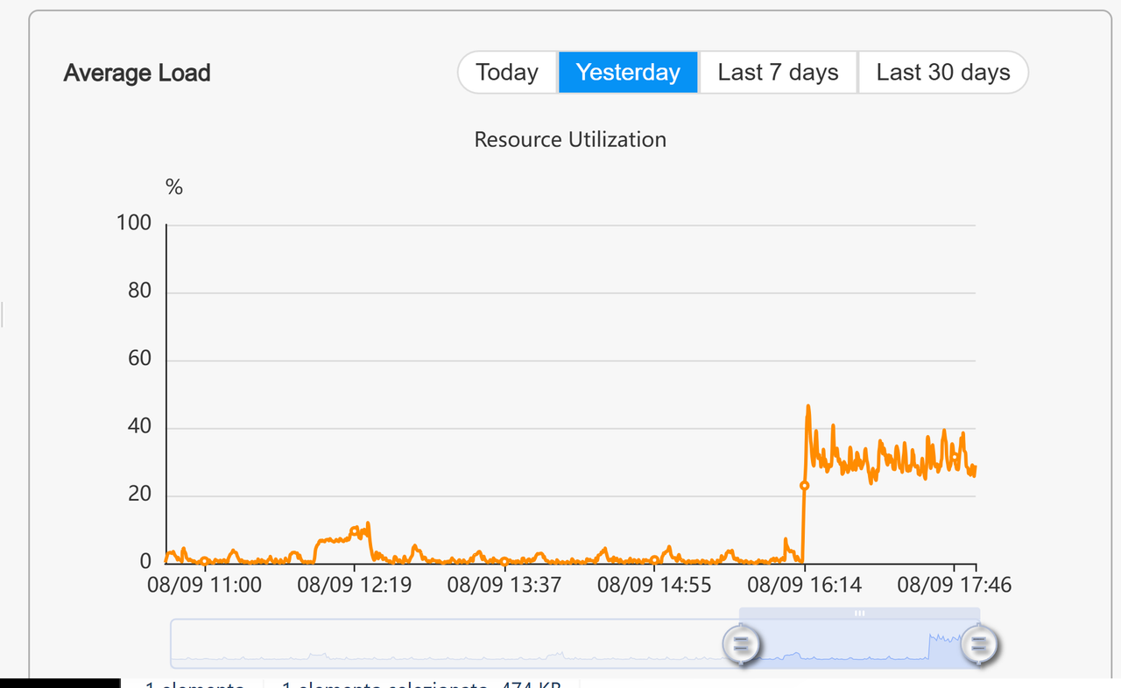The height and width of the screenshot is (688, 1121).
Task: Click the left range slider handle
Action: [x=741, y=645]
